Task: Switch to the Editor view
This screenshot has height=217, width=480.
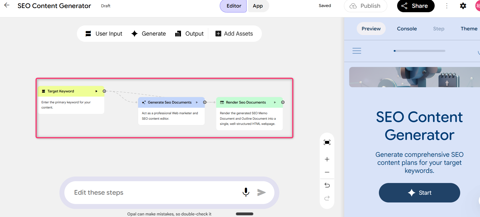Action: point(233,6)
